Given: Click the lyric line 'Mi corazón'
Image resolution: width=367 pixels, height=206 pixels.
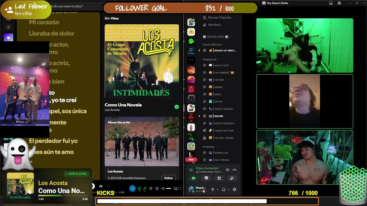Looking at the screenshot, I should tap(44, 22).
